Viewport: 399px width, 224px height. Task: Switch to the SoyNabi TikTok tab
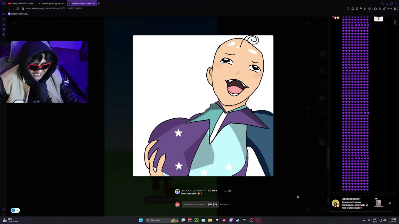51,3
